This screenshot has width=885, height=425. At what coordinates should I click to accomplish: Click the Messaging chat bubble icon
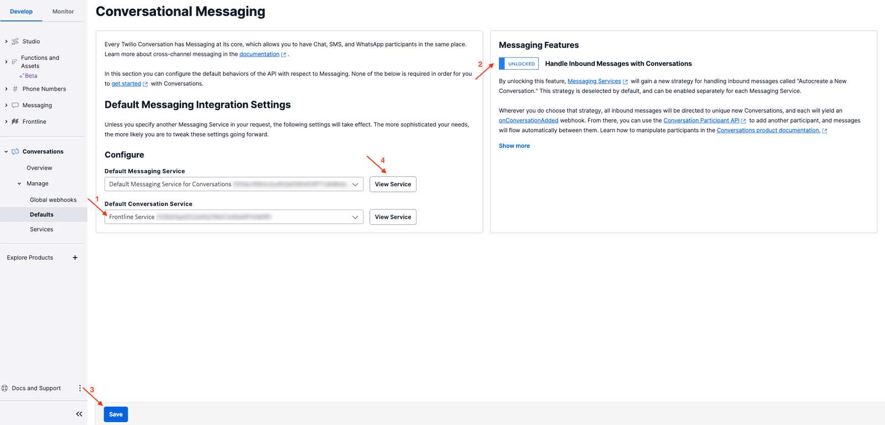pos(15,105)
